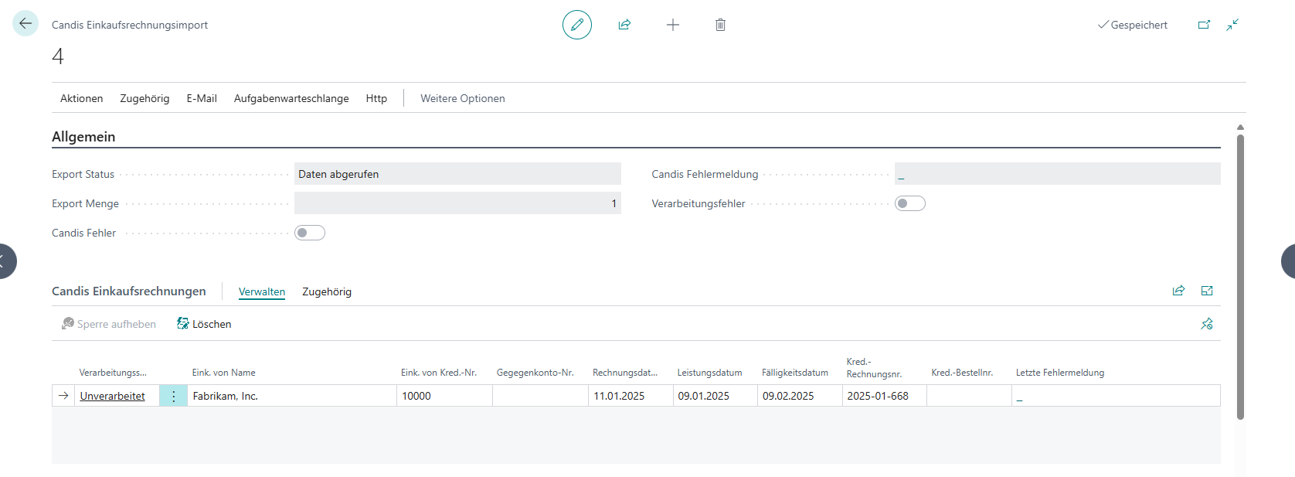
Task: Toggle the Verarbeitungsfehler switch
Action: [x=909, y=203]
